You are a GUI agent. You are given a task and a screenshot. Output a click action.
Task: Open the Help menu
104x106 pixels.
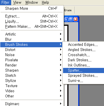click(45, 3)
